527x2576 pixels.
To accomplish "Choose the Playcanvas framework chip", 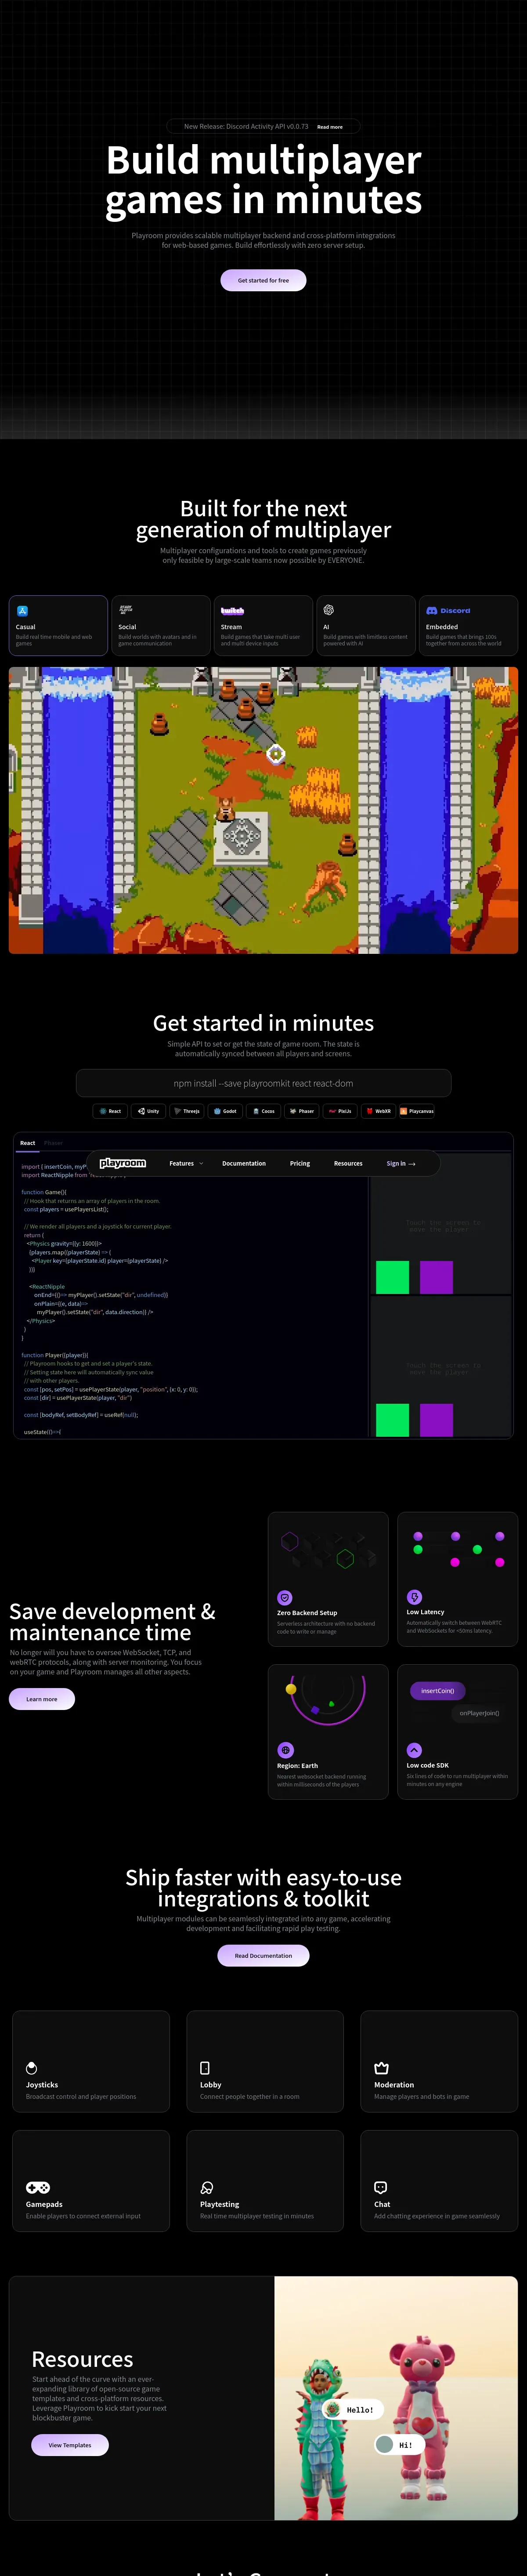I will 417,1111.
